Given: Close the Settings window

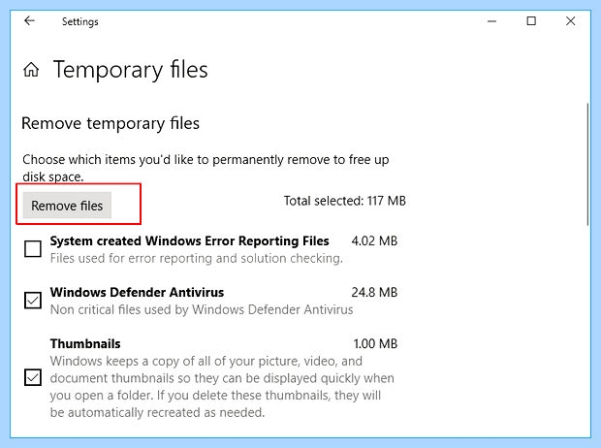Looking at the screenshot, I should [x=570, y=21].
